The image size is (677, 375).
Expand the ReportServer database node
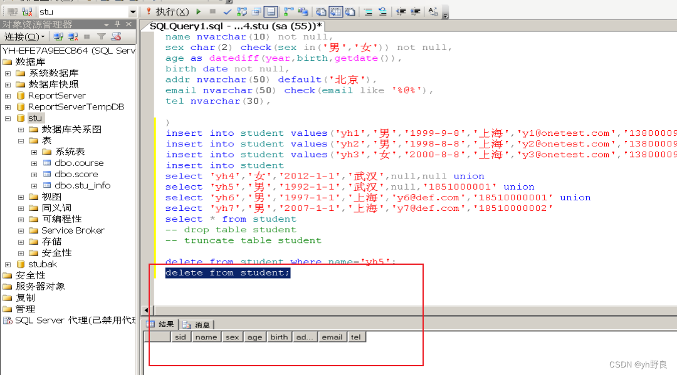click(8, 96)
